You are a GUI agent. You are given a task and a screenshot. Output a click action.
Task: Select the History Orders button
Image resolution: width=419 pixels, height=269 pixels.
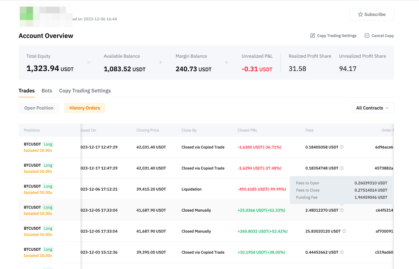(x=85, y=108)
